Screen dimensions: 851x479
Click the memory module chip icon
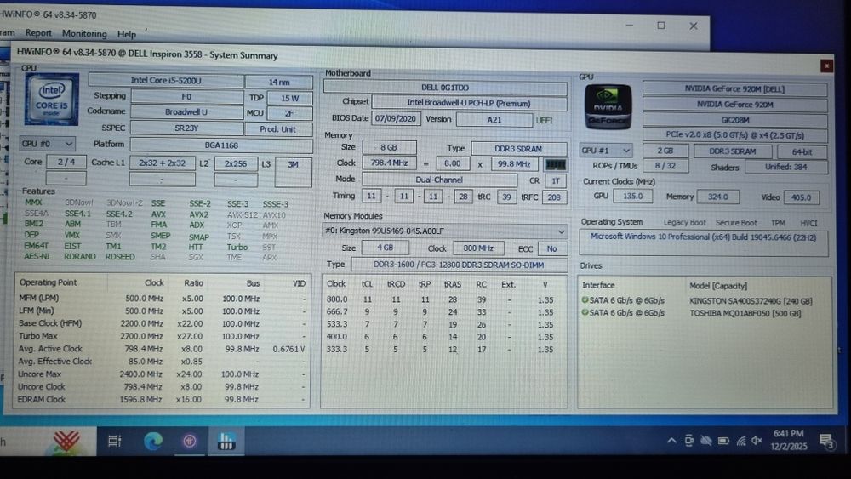(555, 164)
